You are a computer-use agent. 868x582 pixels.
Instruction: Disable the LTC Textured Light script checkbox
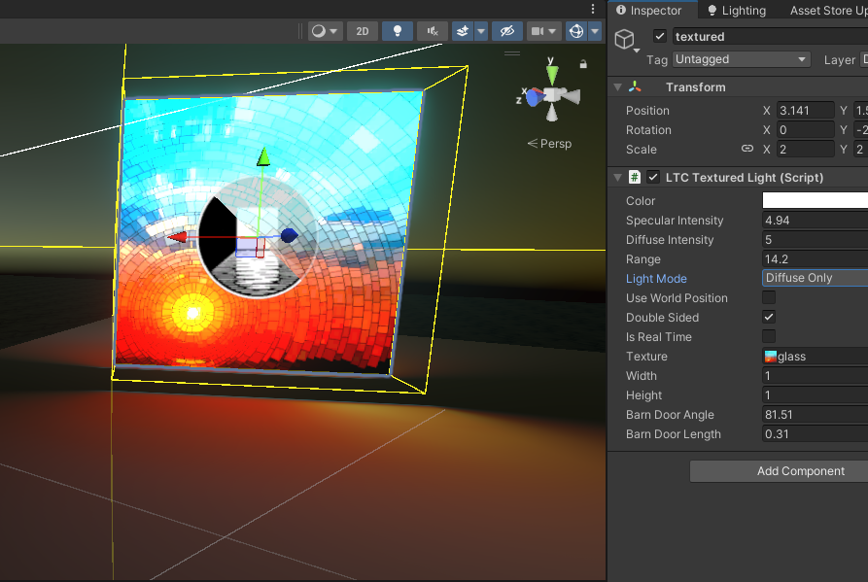click(653, 178)
